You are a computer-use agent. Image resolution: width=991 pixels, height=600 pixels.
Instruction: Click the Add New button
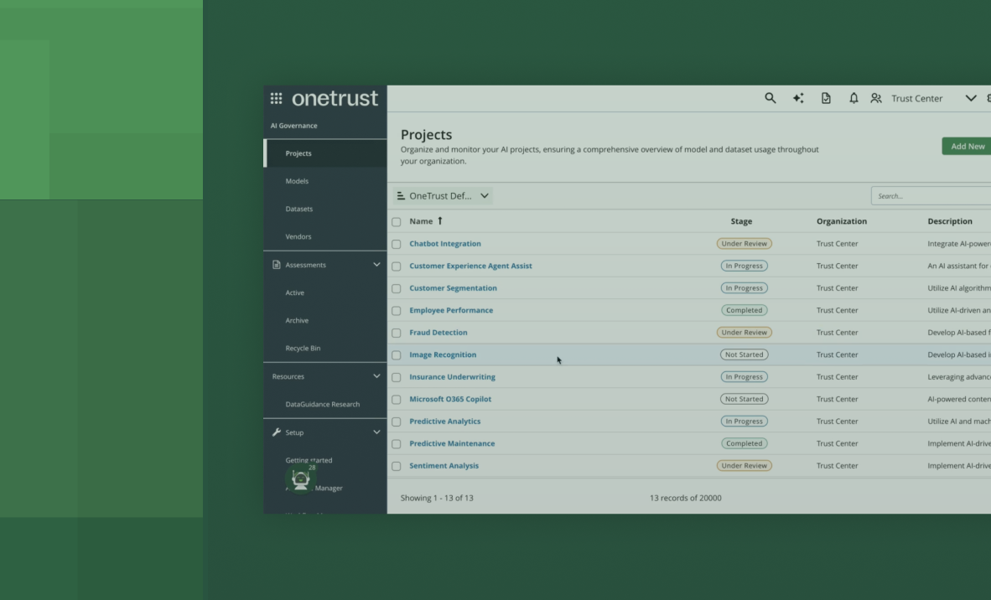pos(966,145)
